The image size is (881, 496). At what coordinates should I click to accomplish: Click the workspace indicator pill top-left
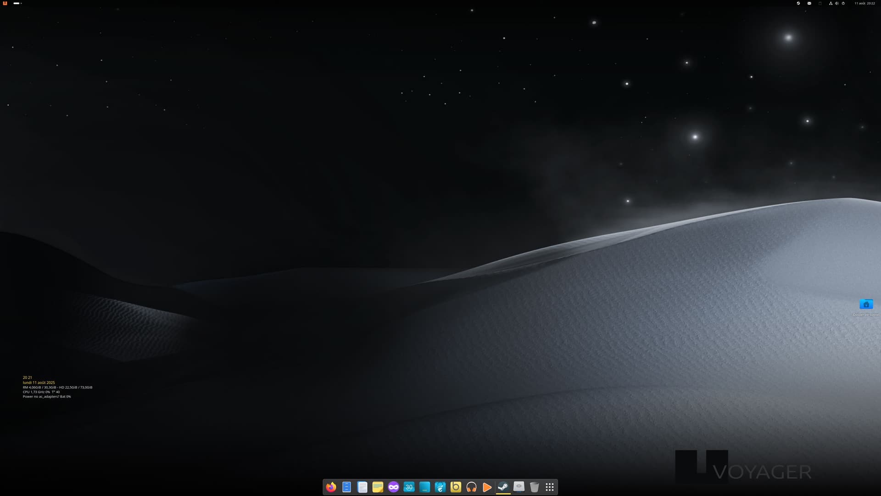(x=17, y=3)
